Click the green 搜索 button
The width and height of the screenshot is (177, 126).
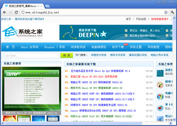[x=67, y=55]
